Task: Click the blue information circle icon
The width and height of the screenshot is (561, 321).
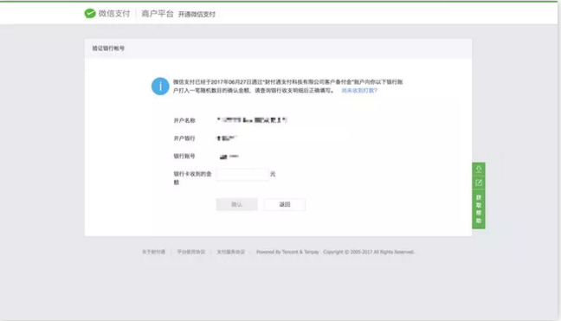Action: click(160, 87)
